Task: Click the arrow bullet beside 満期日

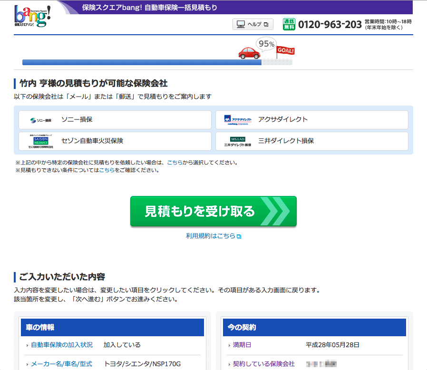Action: pos(229,345)
